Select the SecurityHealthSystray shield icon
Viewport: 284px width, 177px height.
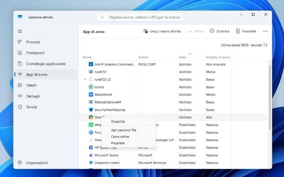click(91, 110)
